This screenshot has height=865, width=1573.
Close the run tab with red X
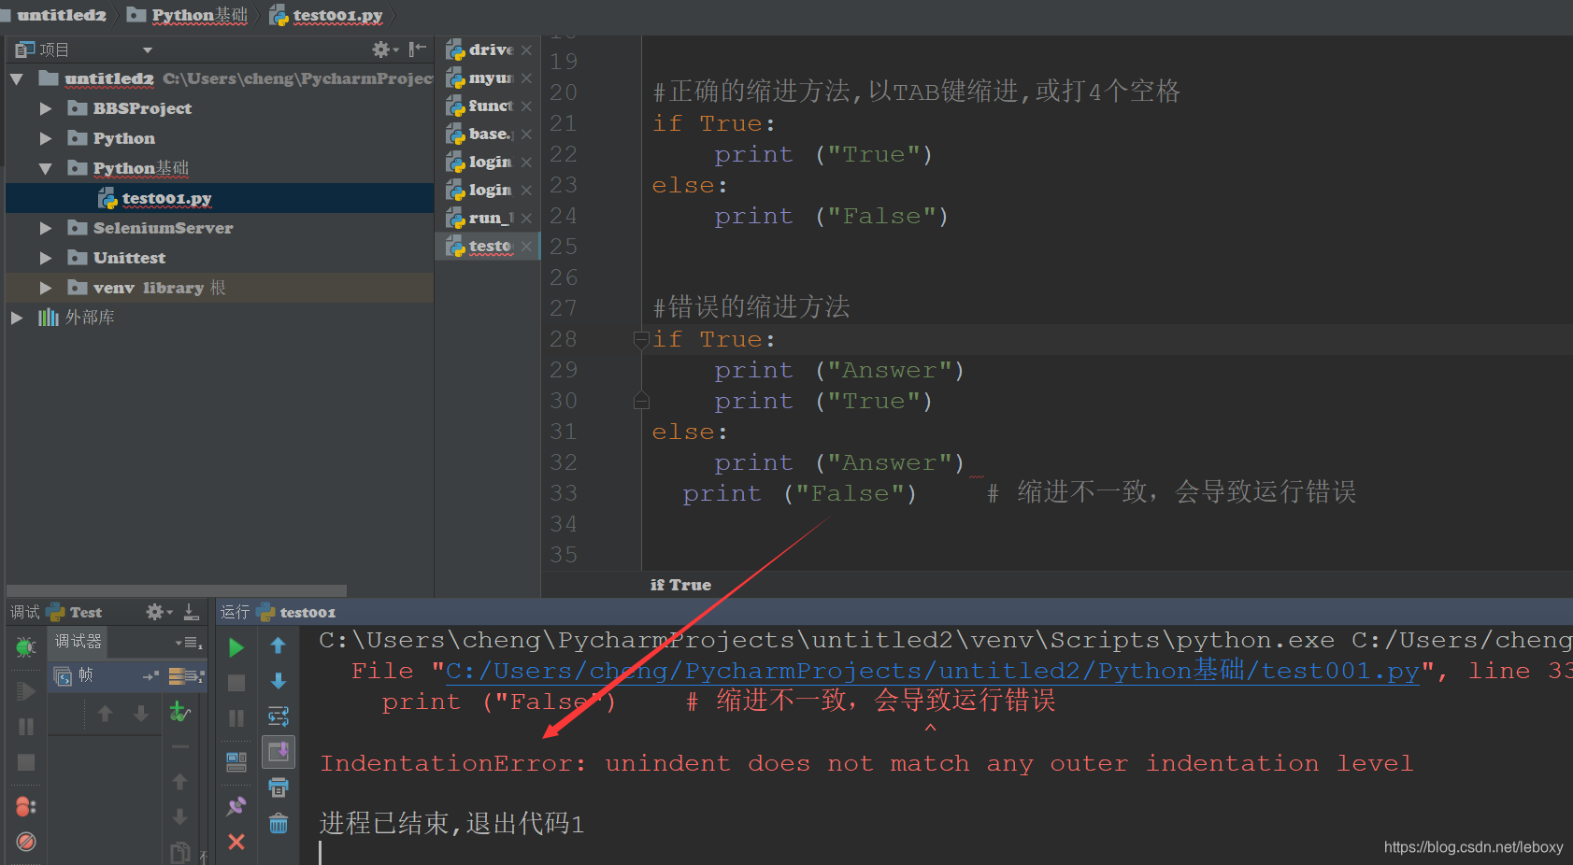coord(236,842)
